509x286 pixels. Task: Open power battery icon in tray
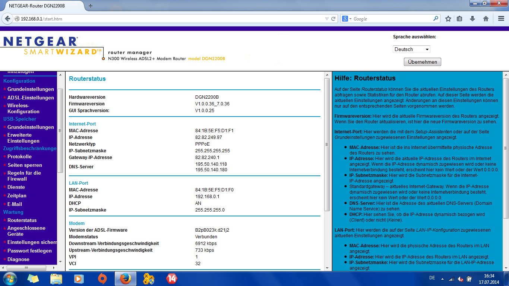(470, 279)
